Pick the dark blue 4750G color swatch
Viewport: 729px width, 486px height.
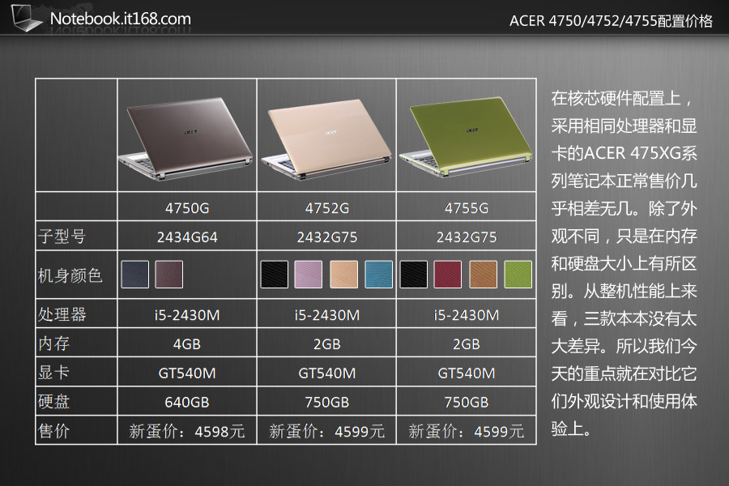pyautogui.click(x=134, y=275)
